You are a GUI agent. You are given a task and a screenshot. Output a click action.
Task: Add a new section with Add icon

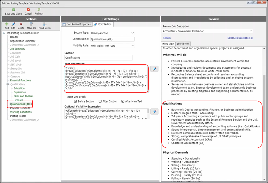[x=7, y=24]
